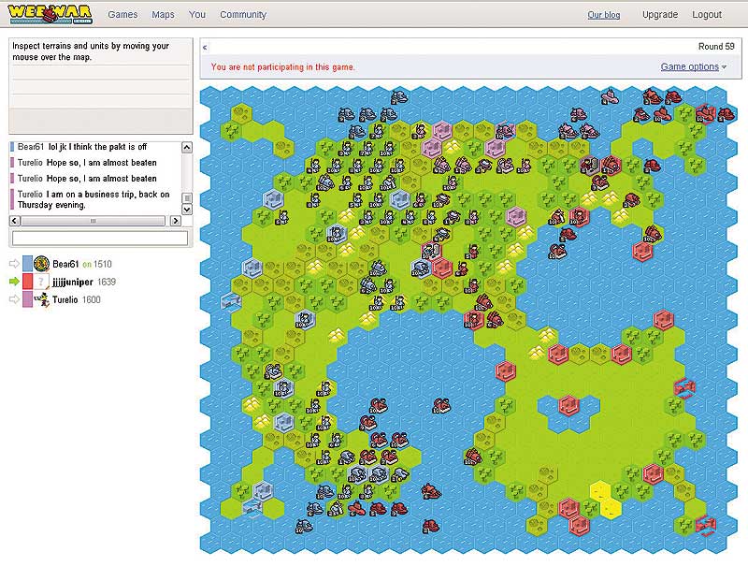The width and height of the screenshot is (748, 566).
Task: Click Turelio's cartoon avatar icon
Action: pyautogui.click(x=41, y=299)
